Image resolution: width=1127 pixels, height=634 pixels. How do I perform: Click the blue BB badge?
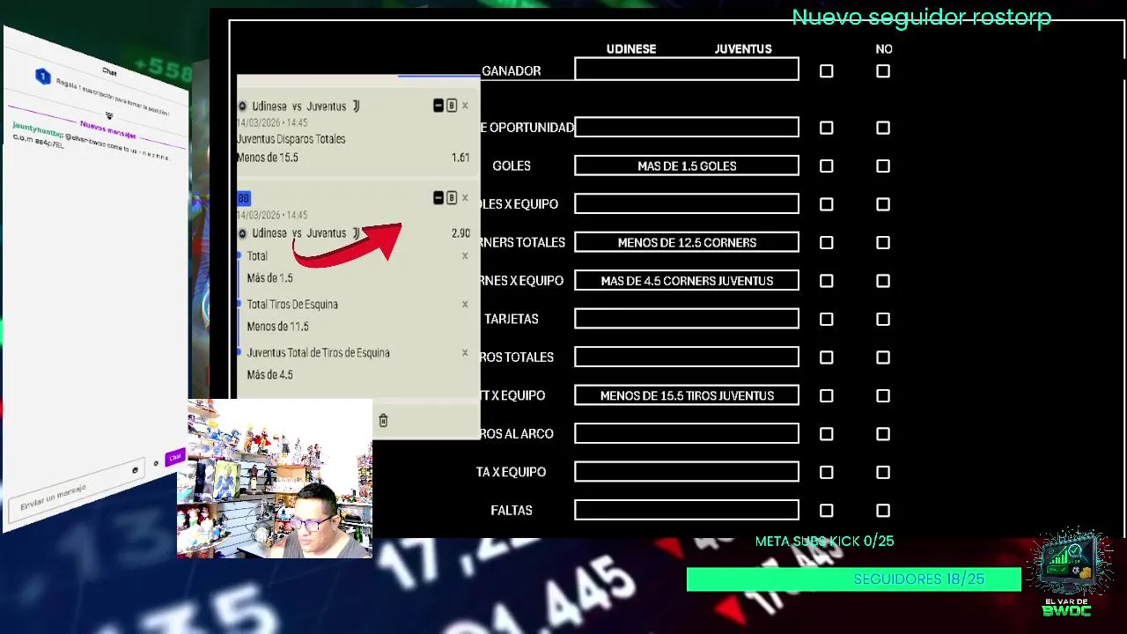[244, 199]
